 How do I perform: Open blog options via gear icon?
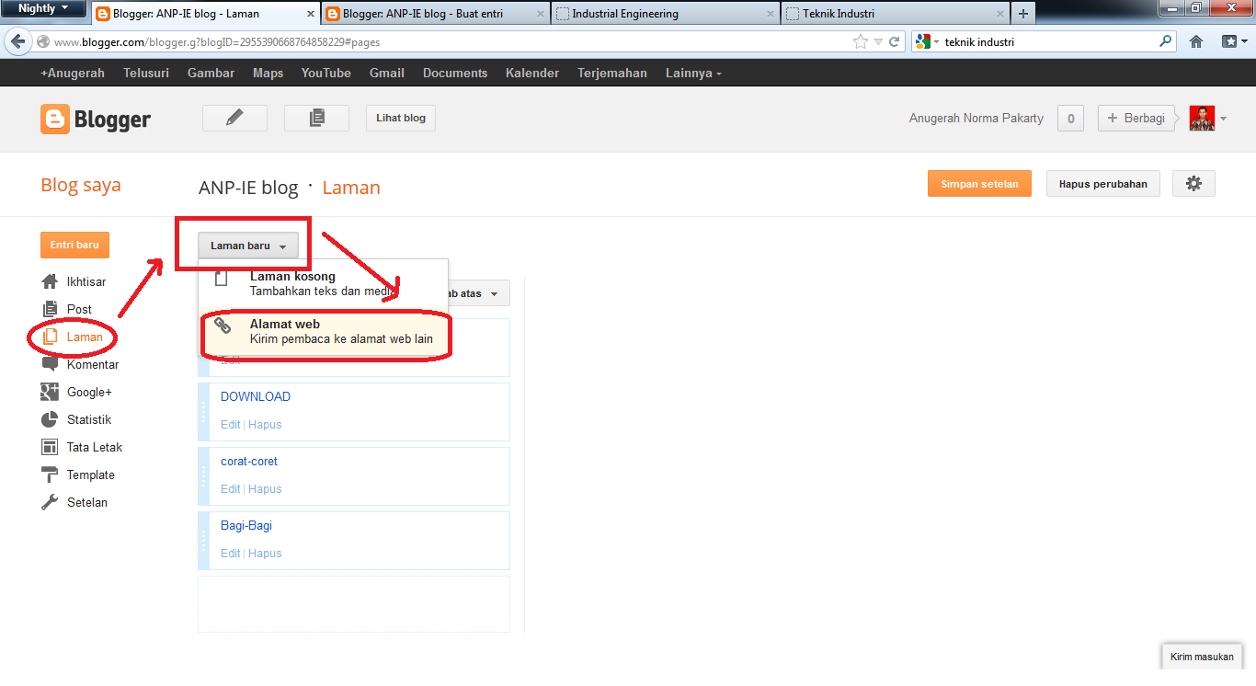click(1193, 183)
